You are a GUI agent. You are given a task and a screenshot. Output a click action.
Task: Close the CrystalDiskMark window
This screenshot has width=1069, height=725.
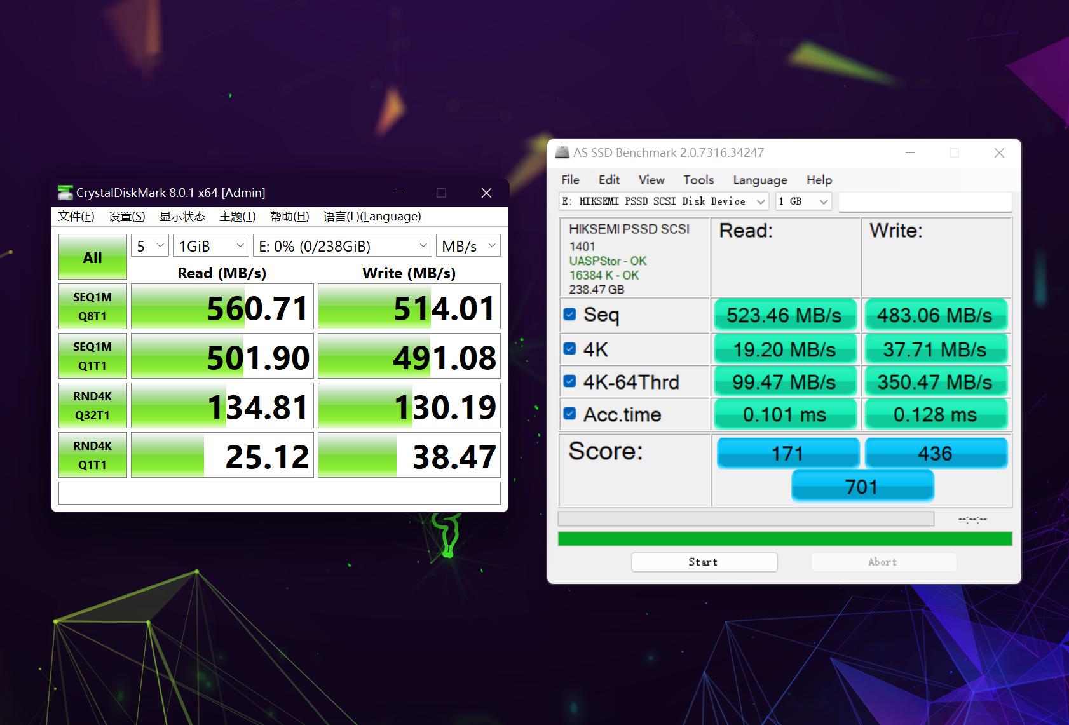(x=486, y=193)
